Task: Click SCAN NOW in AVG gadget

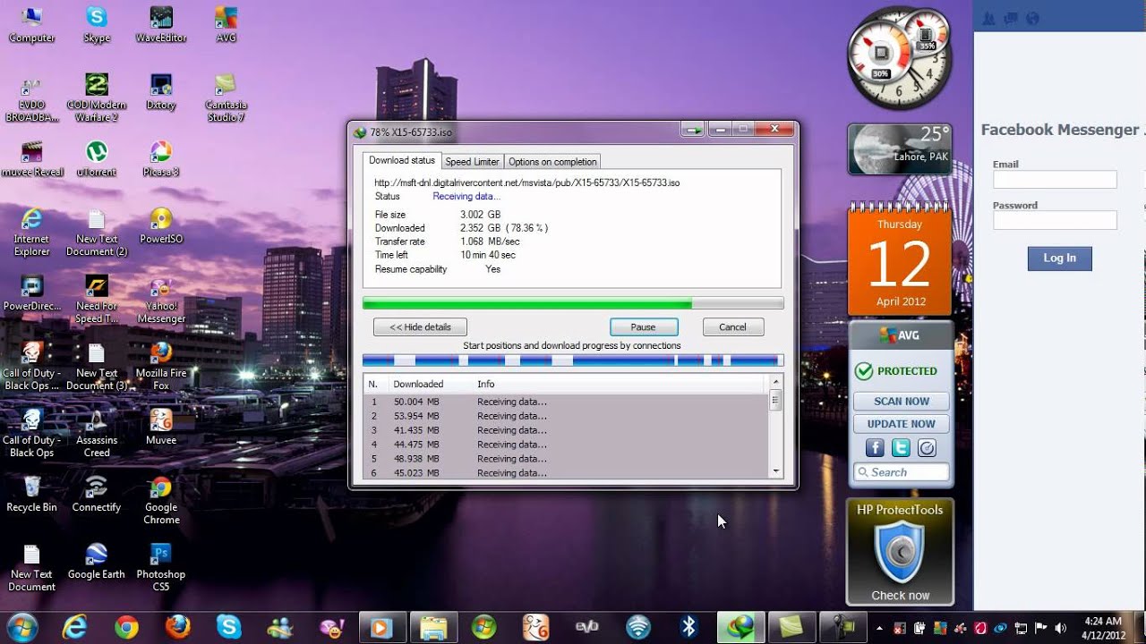Action: pos(901,402)
